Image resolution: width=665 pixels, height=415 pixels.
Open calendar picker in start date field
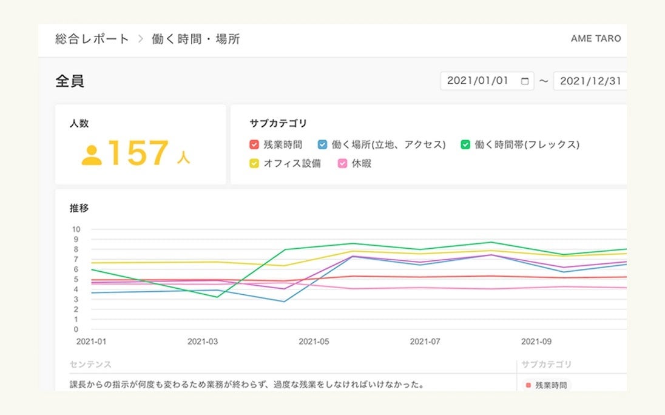click(525, 81)
